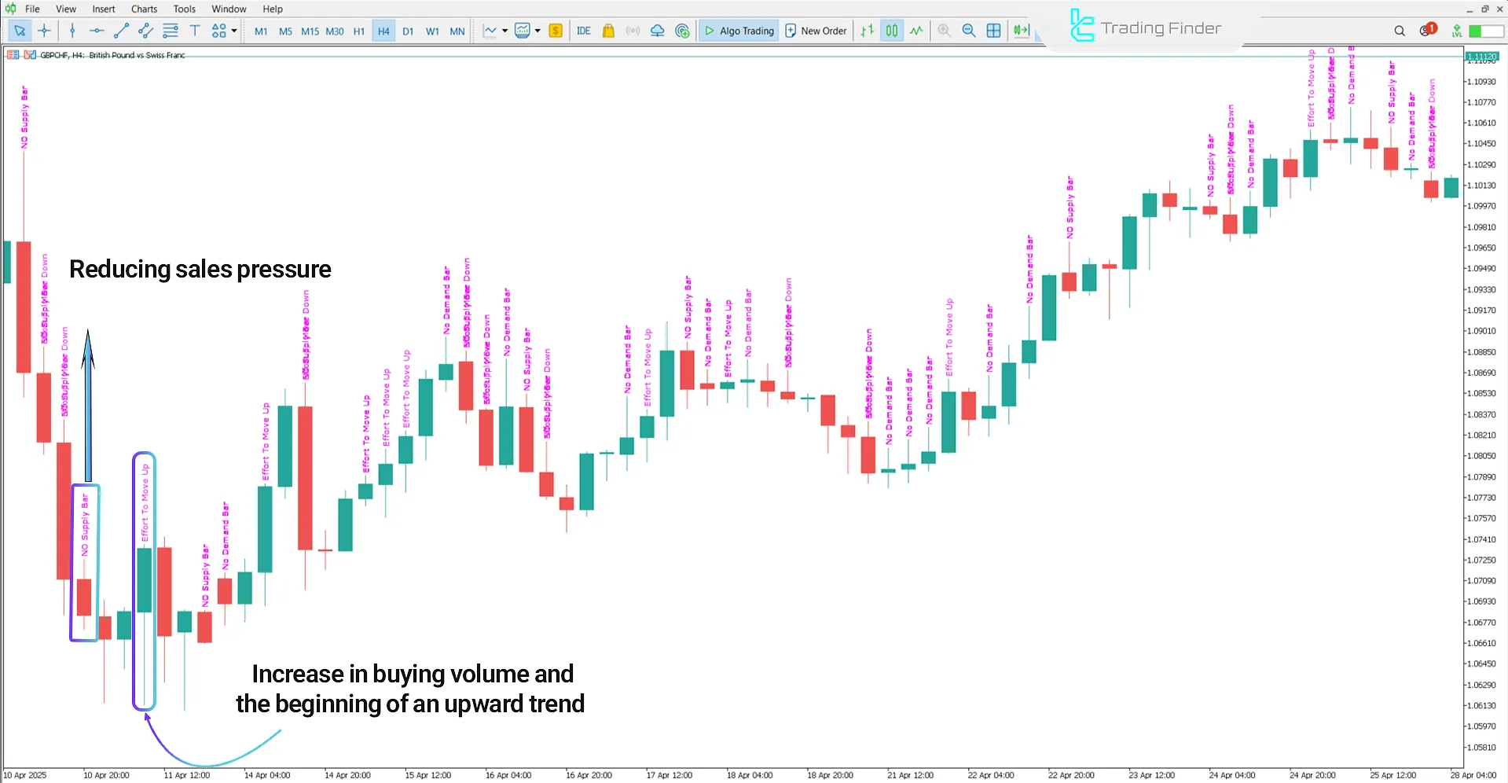Click the New Order button

(x=816, y=31)
